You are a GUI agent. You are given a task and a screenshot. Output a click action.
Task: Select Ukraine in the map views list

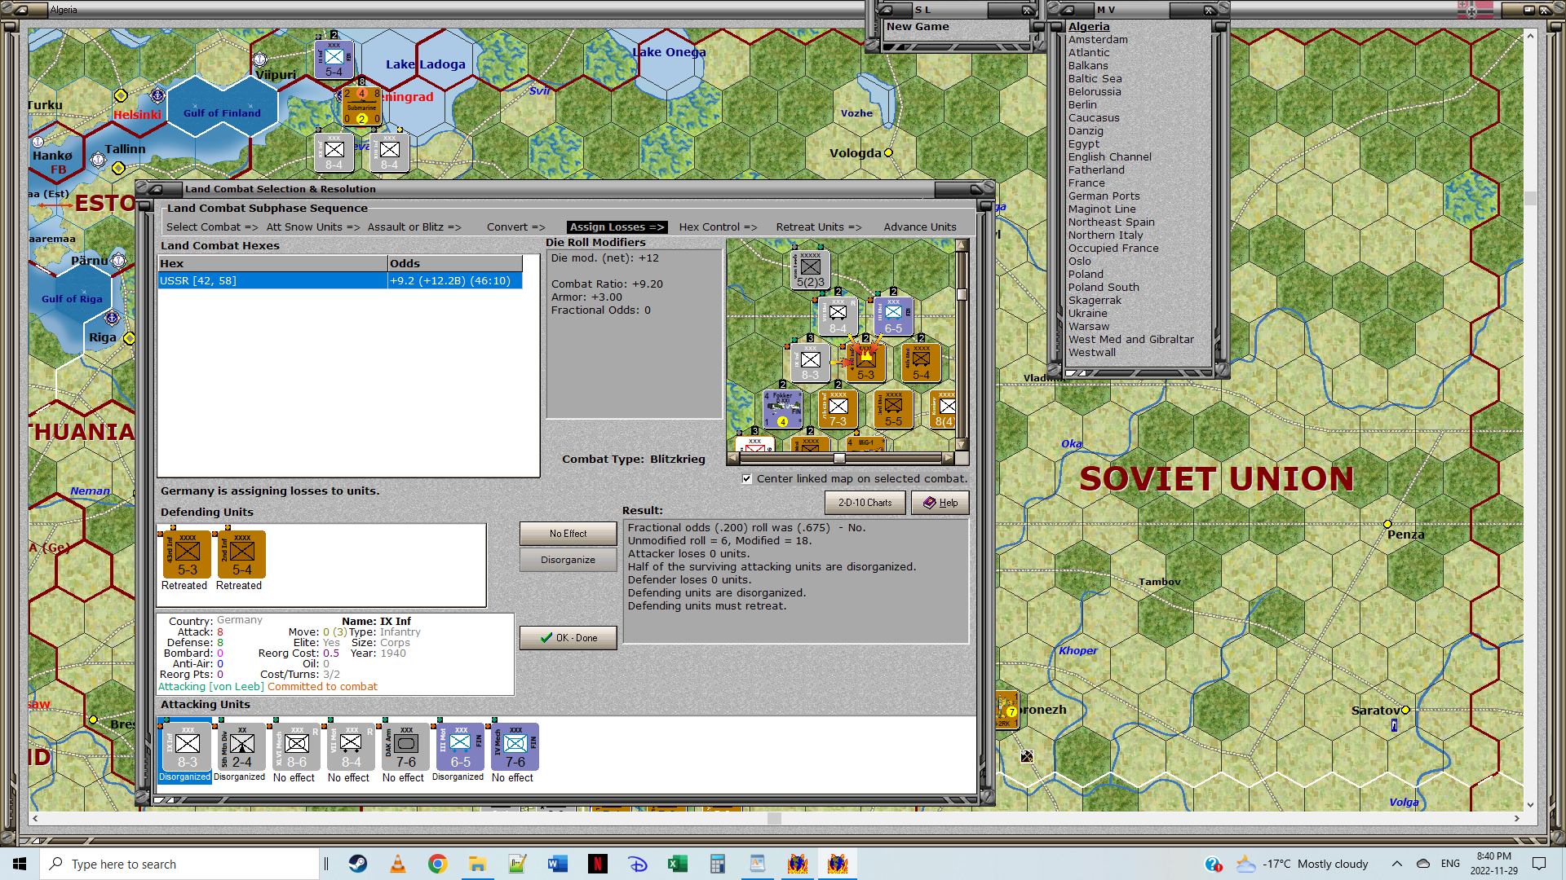tap(1087, 314)
